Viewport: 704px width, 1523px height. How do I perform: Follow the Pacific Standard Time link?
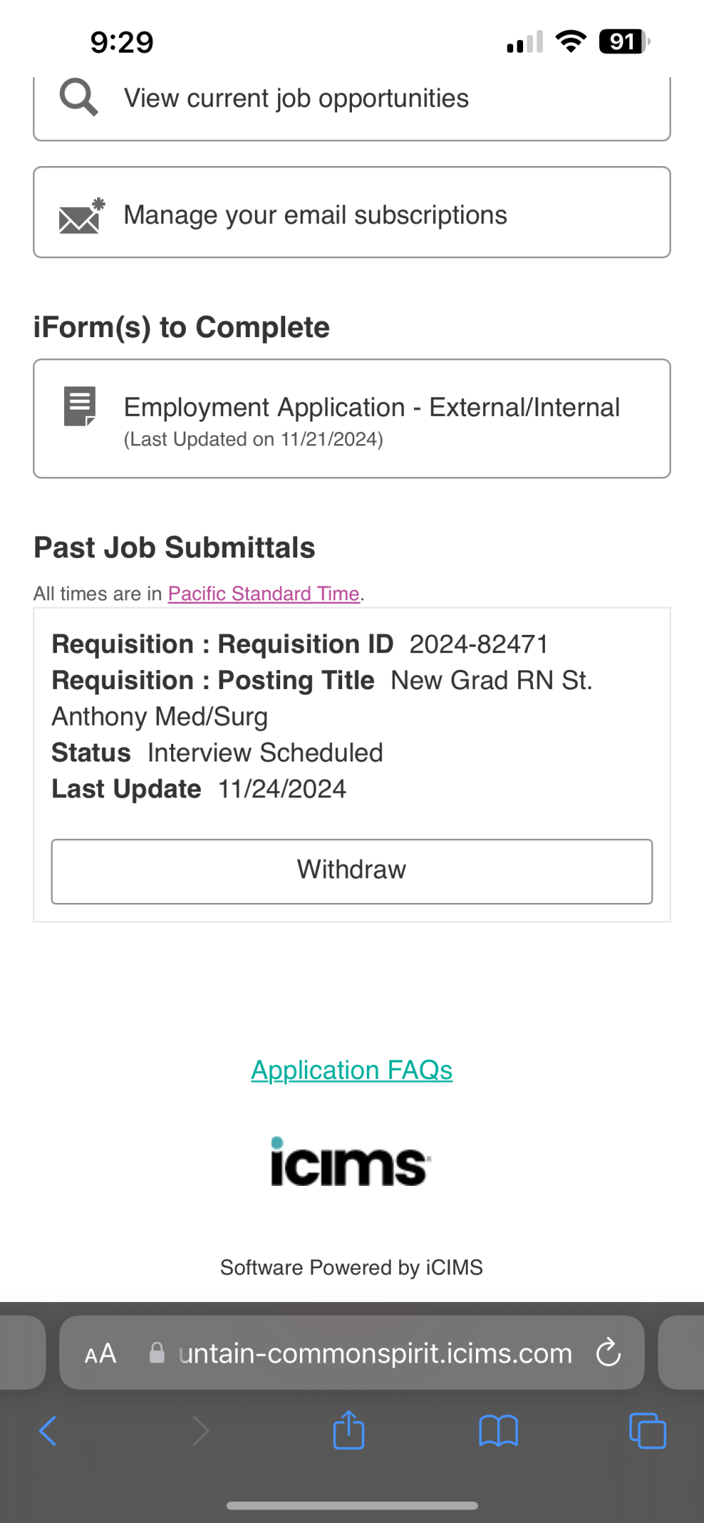(264, 593)
